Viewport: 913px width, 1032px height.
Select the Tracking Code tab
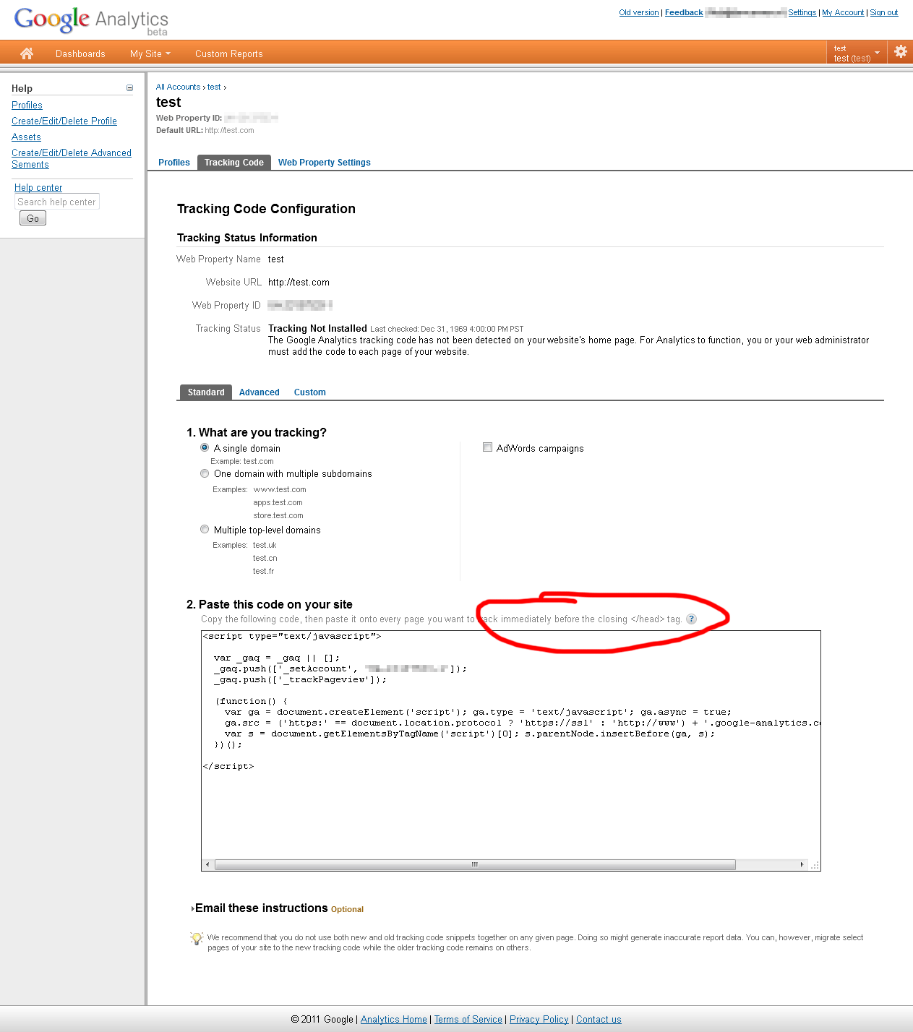[234, 163]
